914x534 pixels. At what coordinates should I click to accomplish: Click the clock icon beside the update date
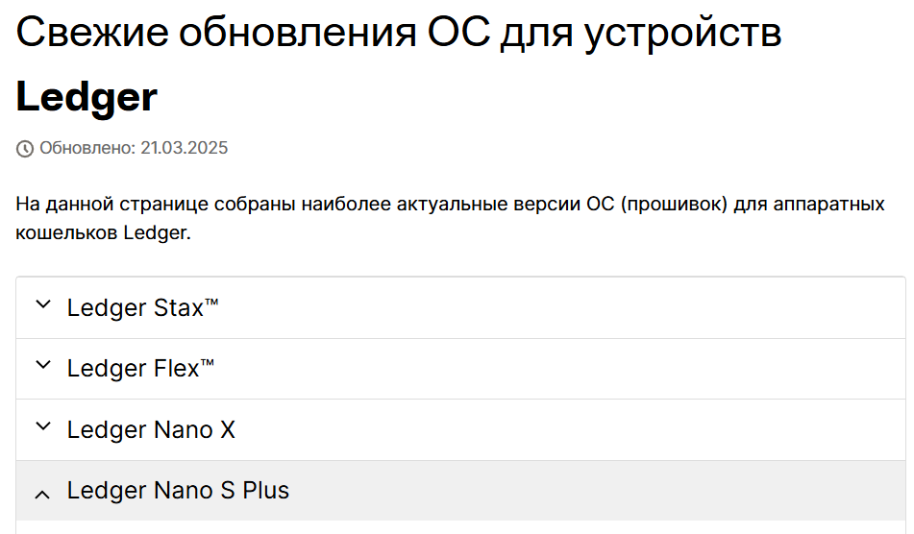click(x=25, y=149)
